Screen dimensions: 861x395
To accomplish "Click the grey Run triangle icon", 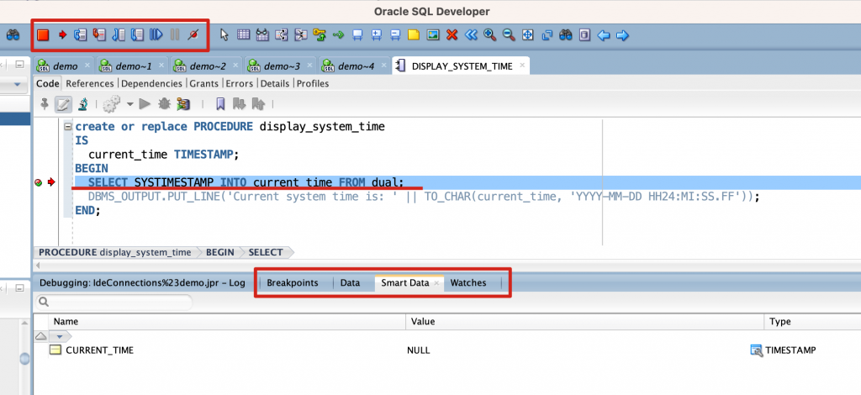I will pyautogui.click(x=145, y=103).
